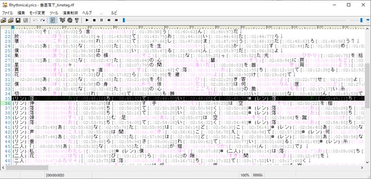
Task: Click the (レン) label at start of line 39
Action: click(x=19, y=117)
